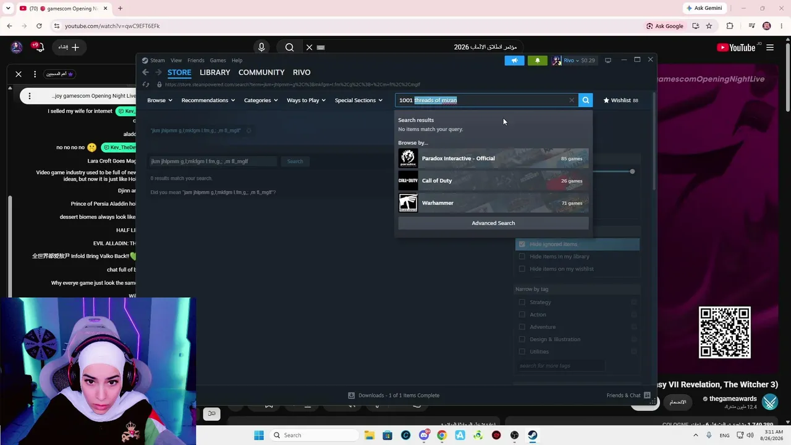Click the Warhammer logo icon
This screenshot has height=445, width=791.
click(408, 203)
